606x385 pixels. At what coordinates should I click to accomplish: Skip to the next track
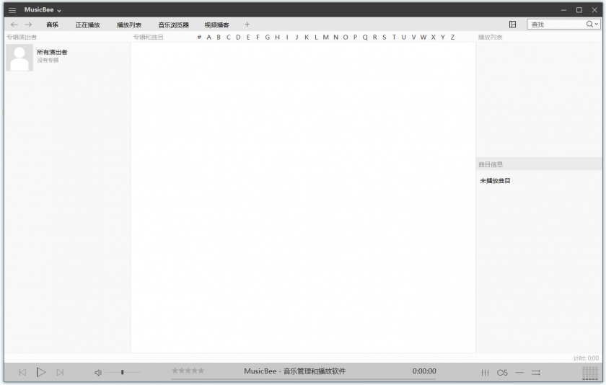click(x=60, y=372)
